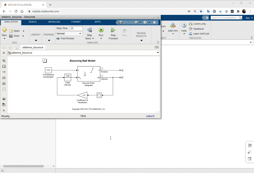Click Fit to View icon in palette
This screenshot has height=173, width=254.
[x=4, y=66]
